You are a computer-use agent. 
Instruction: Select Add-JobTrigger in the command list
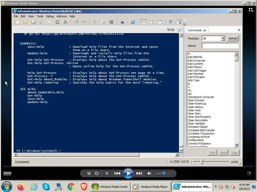coord(197,70)
